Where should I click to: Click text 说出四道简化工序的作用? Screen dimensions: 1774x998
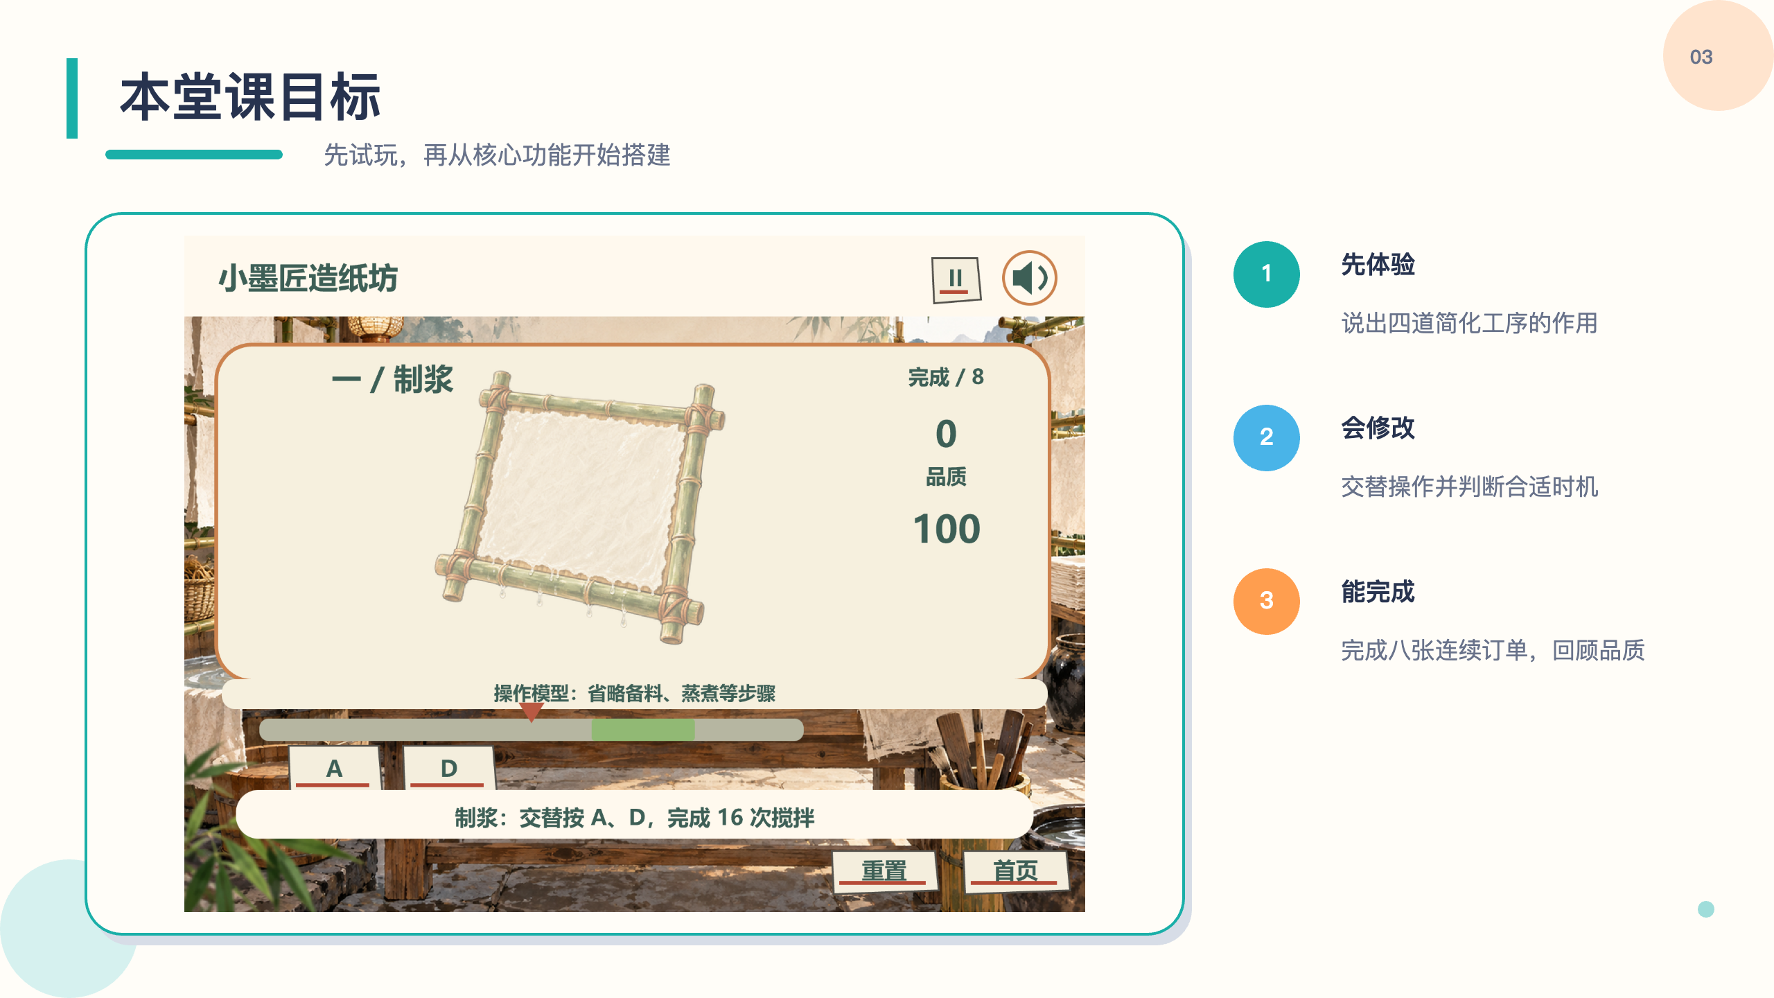pos(1469,323)
